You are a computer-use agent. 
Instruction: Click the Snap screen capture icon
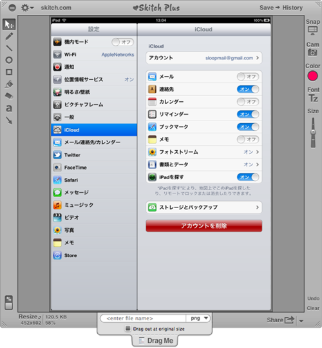point(313,30)
